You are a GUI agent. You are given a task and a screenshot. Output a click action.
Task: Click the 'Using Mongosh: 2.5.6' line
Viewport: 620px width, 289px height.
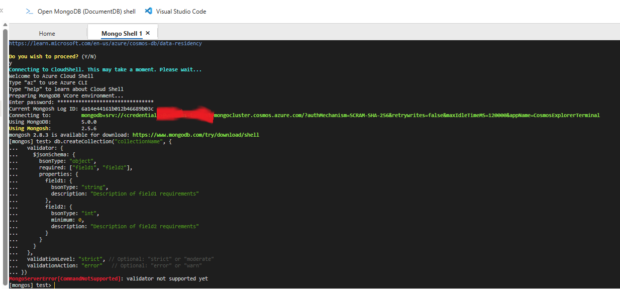pos(53,128)
